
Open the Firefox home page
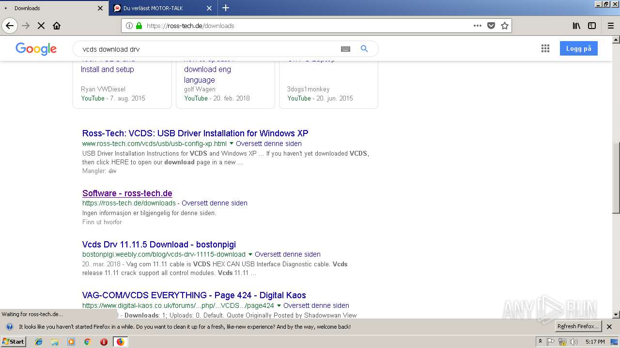click(57, 26)
